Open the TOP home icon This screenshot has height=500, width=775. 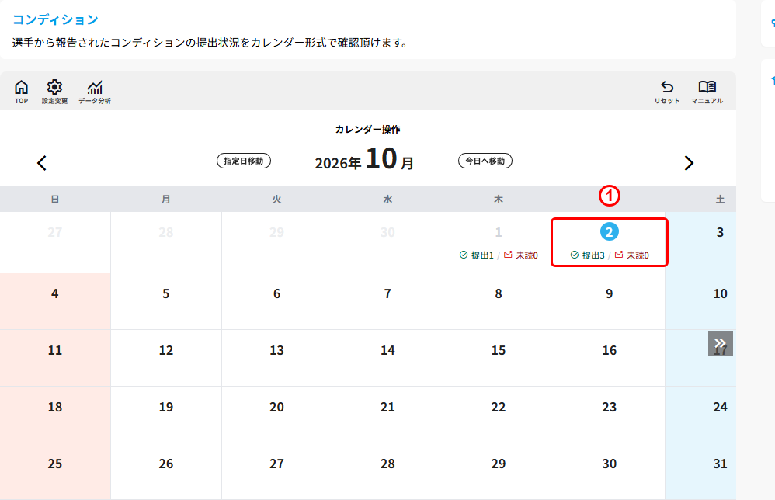point(21,92)
